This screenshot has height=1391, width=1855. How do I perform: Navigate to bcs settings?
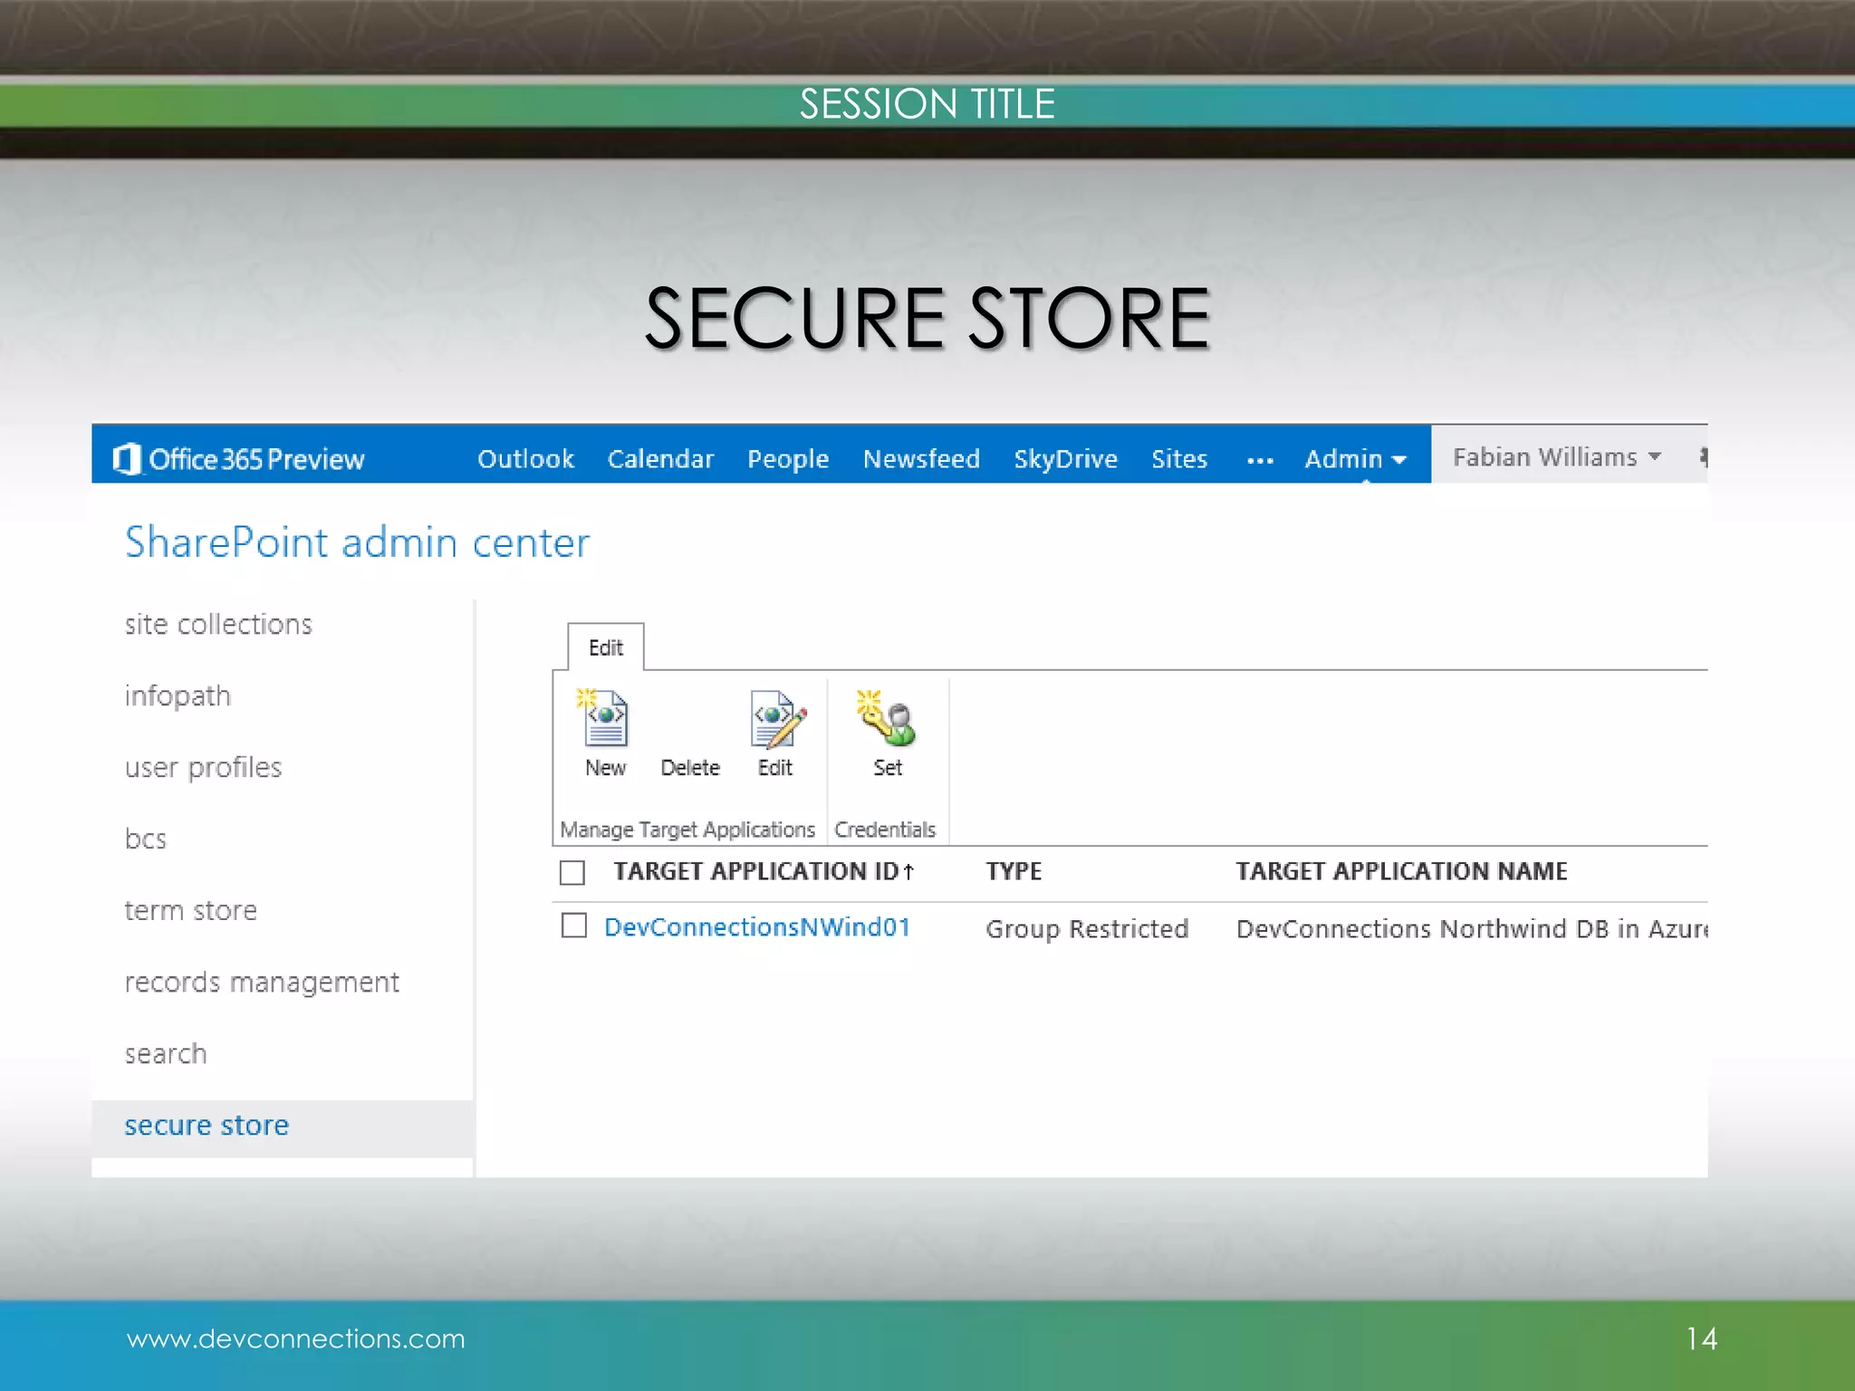pyautogui.click(x=146, y=839)
